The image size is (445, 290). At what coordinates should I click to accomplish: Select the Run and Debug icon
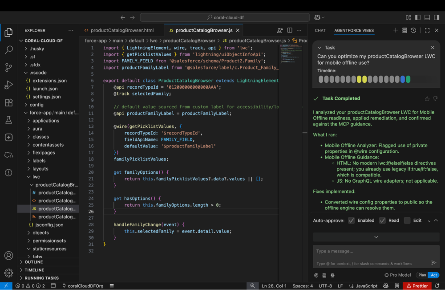(x=9, y=84)
